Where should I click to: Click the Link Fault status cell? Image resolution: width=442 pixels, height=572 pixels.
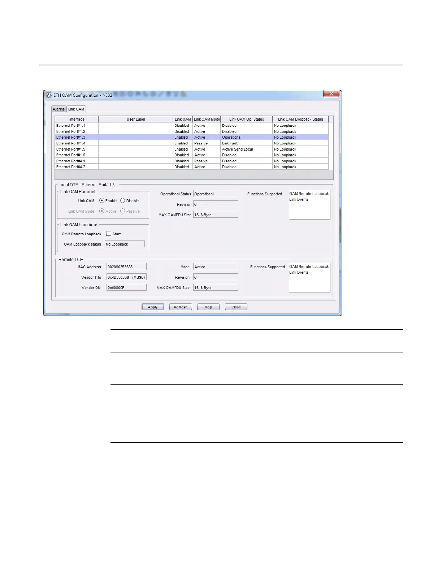[x=246, y=143]
